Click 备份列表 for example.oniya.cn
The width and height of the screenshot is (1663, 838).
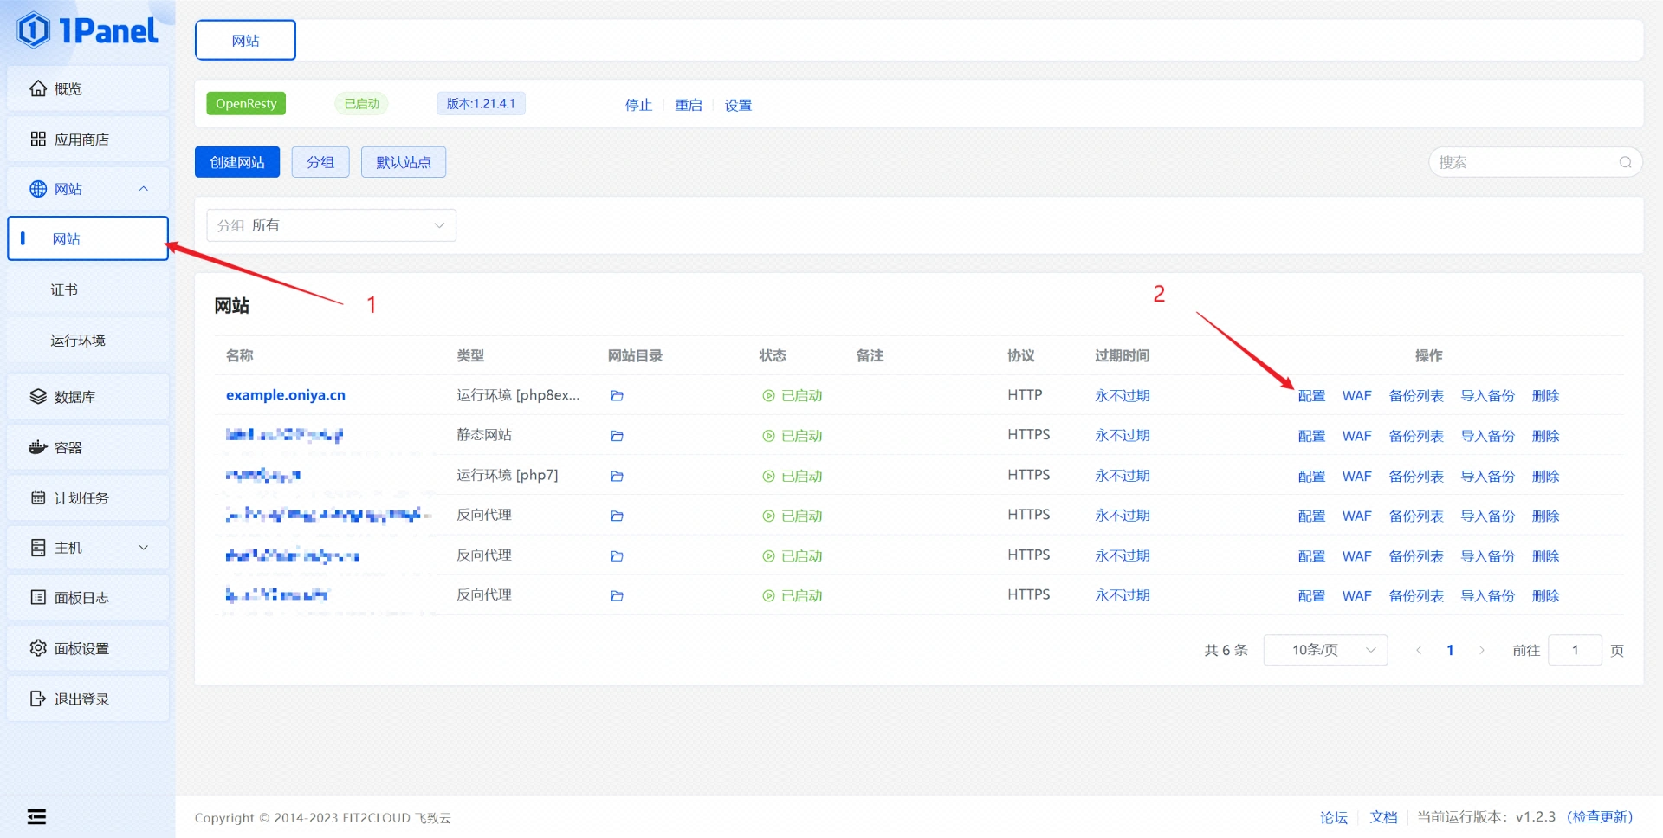point(1416,396)
